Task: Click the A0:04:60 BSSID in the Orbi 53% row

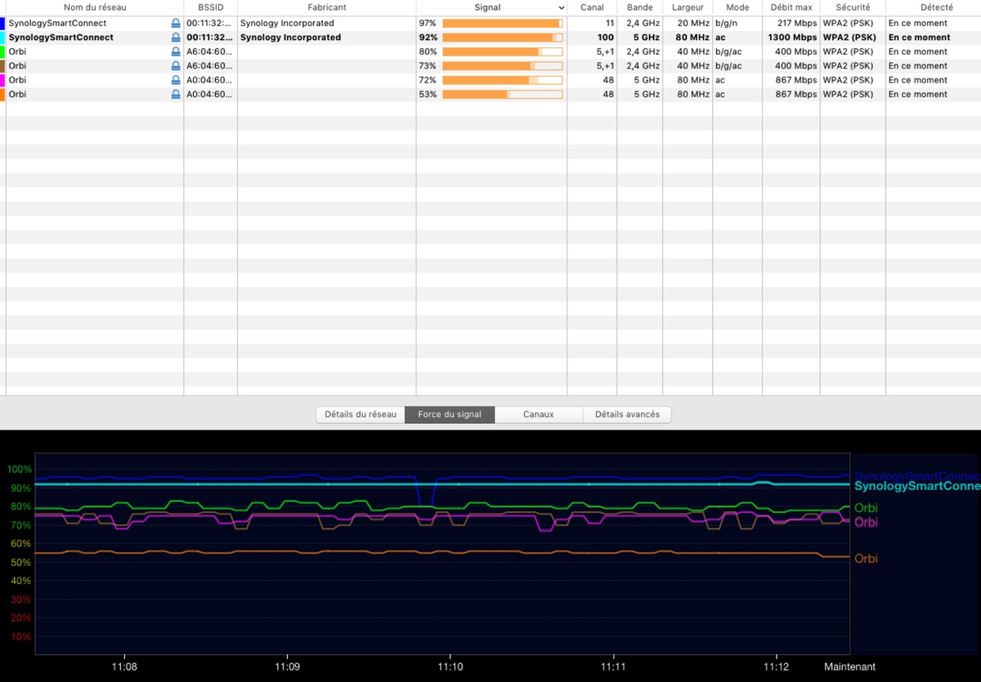Action: pyautogui.click(x=209, y=95)
